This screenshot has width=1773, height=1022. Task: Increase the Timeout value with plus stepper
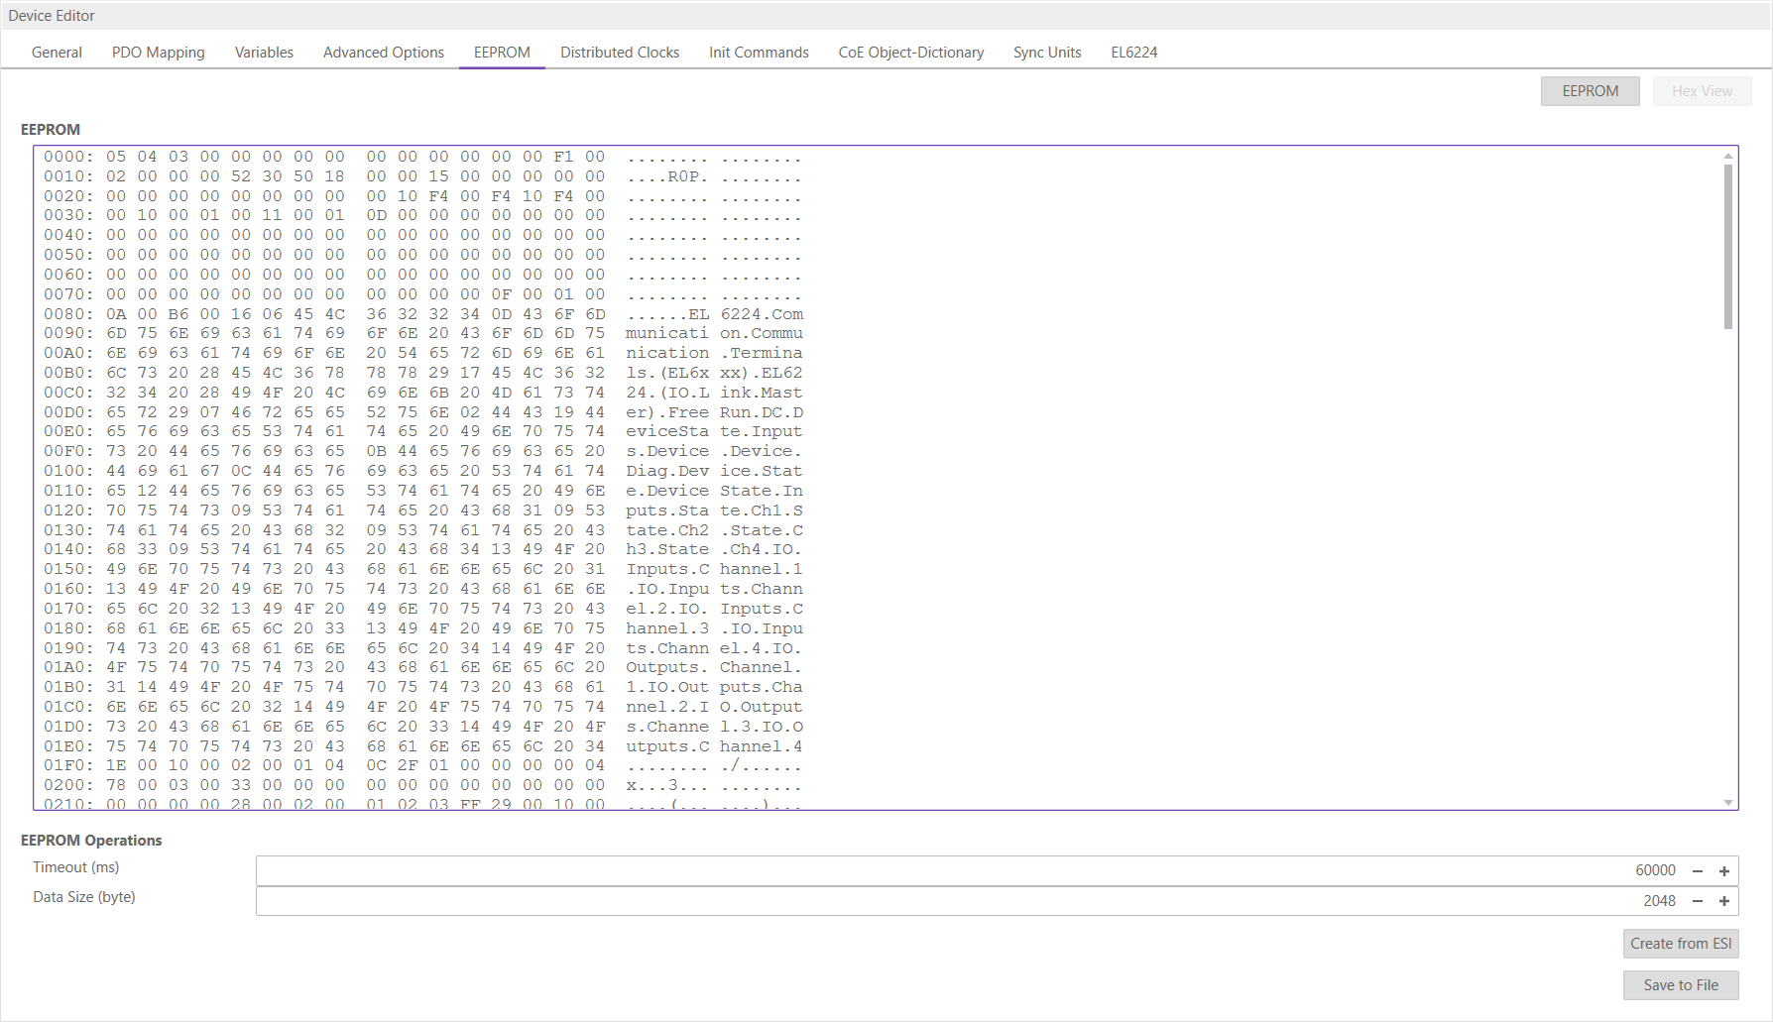1724,870
